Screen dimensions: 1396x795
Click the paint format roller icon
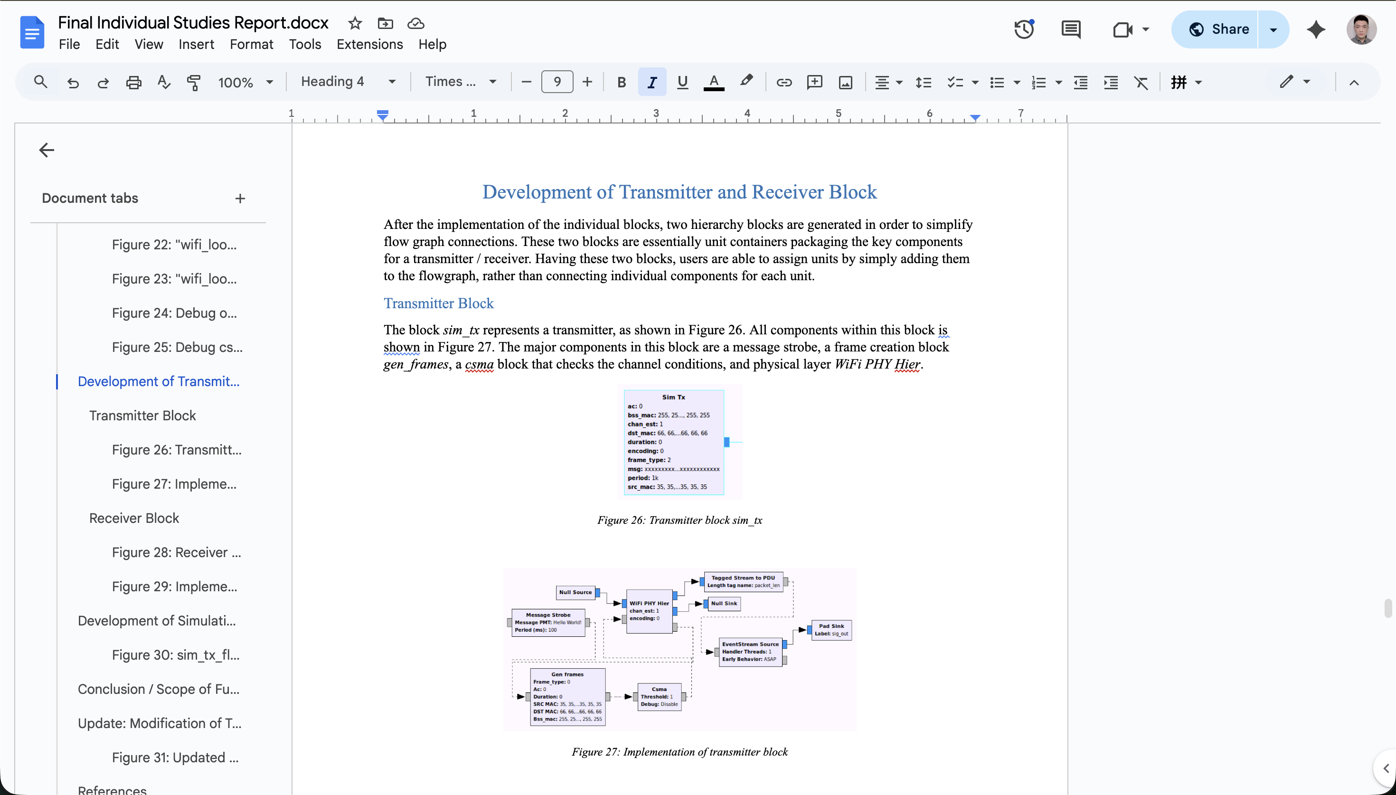pyautogui.click(x=194, y=83)
